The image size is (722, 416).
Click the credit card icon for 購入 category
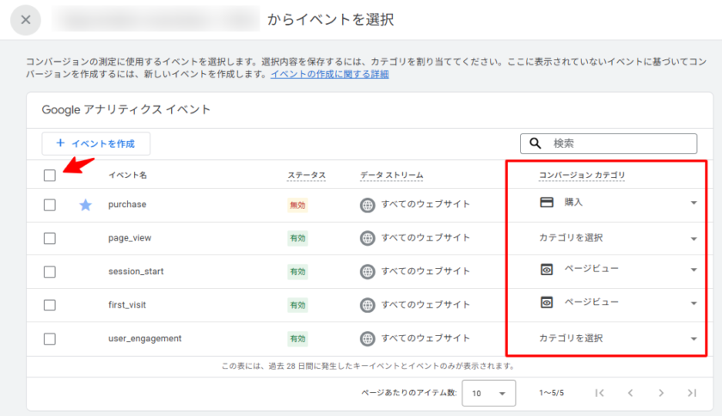[546, 203]
